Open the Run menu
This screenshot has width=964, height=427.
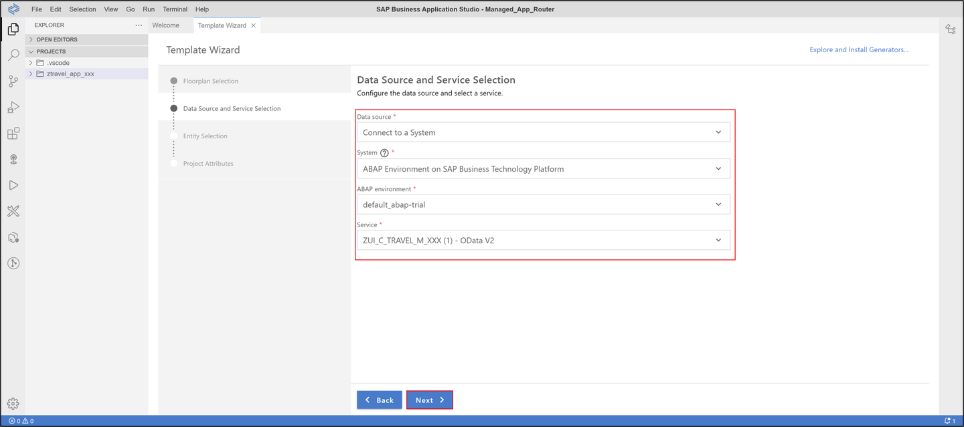149,9
